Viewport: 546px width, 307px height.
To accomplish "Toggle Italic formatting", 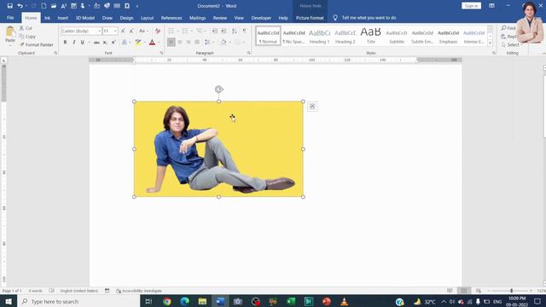I will (74, 42).
